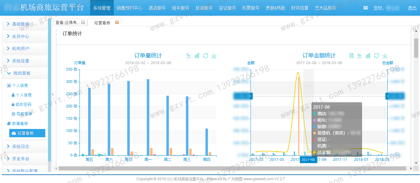Switch 订单金额统计 chart to bar view
The height and width of the screenshot is (183, 420).
click(368, 56)
